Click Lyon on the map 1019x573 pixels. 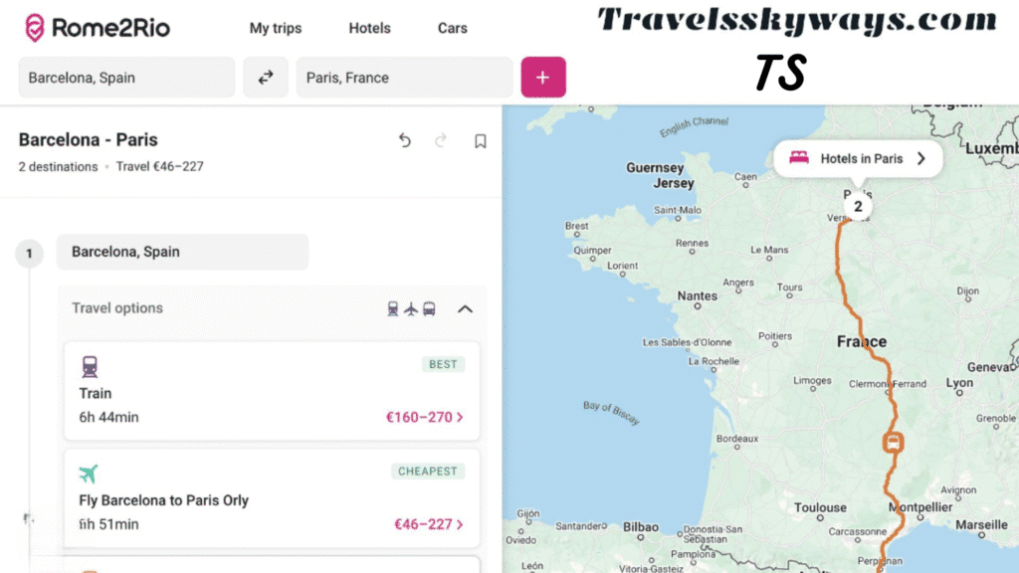coord(960,383)
